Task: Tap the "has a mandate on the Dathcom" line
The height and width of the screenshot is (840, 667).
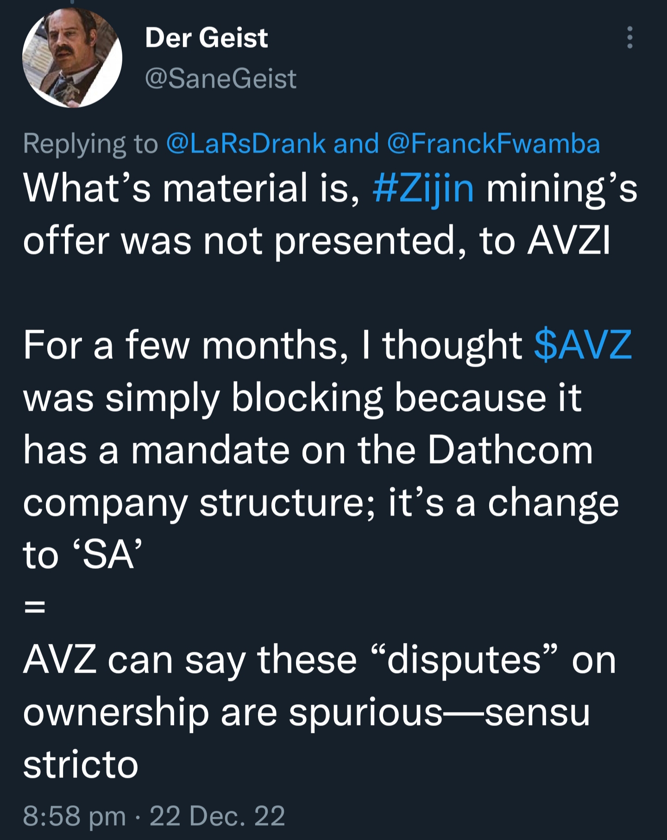Action: click(x=308, y=451)
